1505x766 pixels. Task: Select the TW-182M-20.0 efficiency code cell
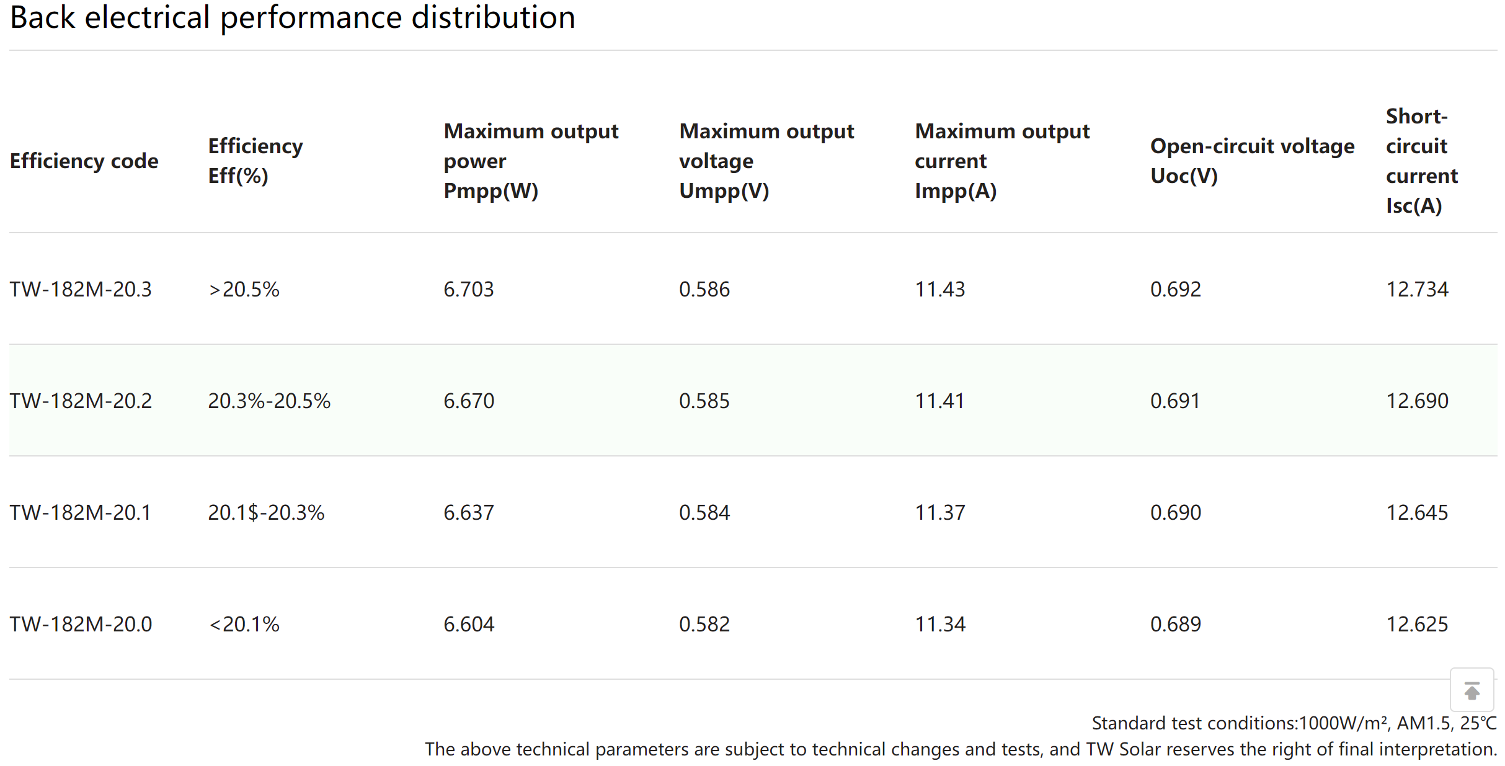[x=81, y=625]
